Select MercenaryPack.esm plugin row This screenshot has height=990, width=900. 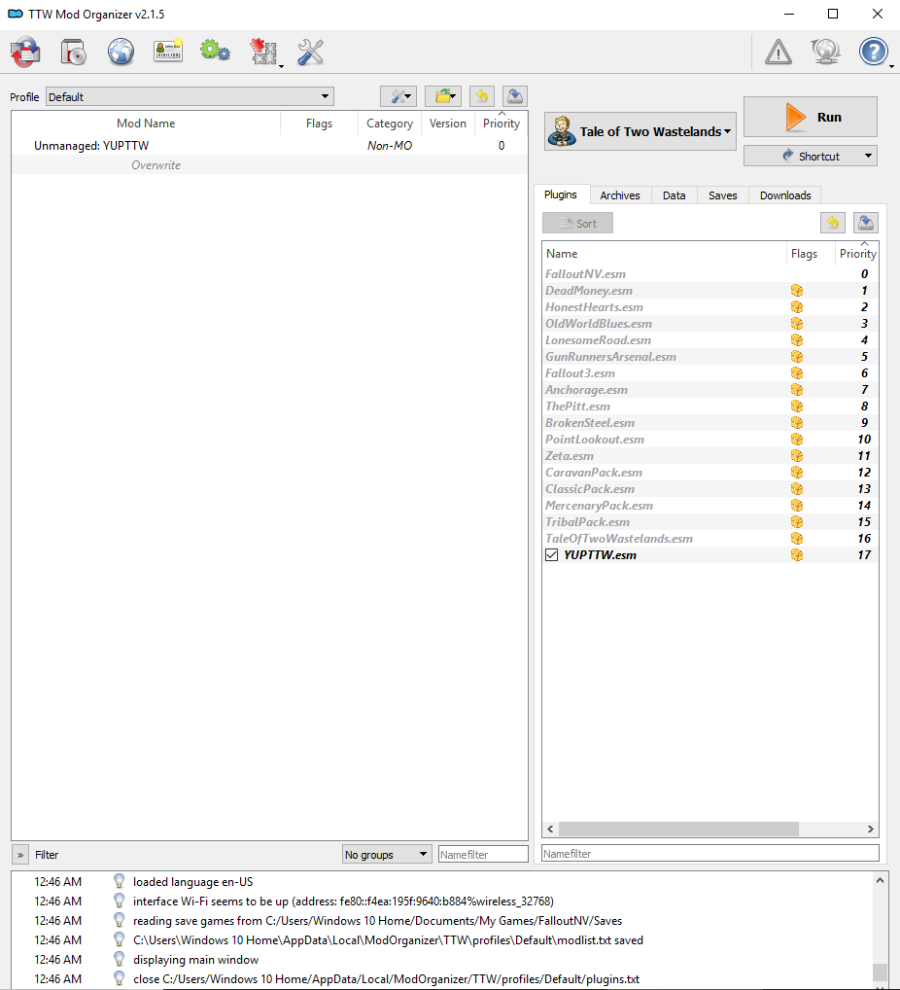tap(710, 505)
